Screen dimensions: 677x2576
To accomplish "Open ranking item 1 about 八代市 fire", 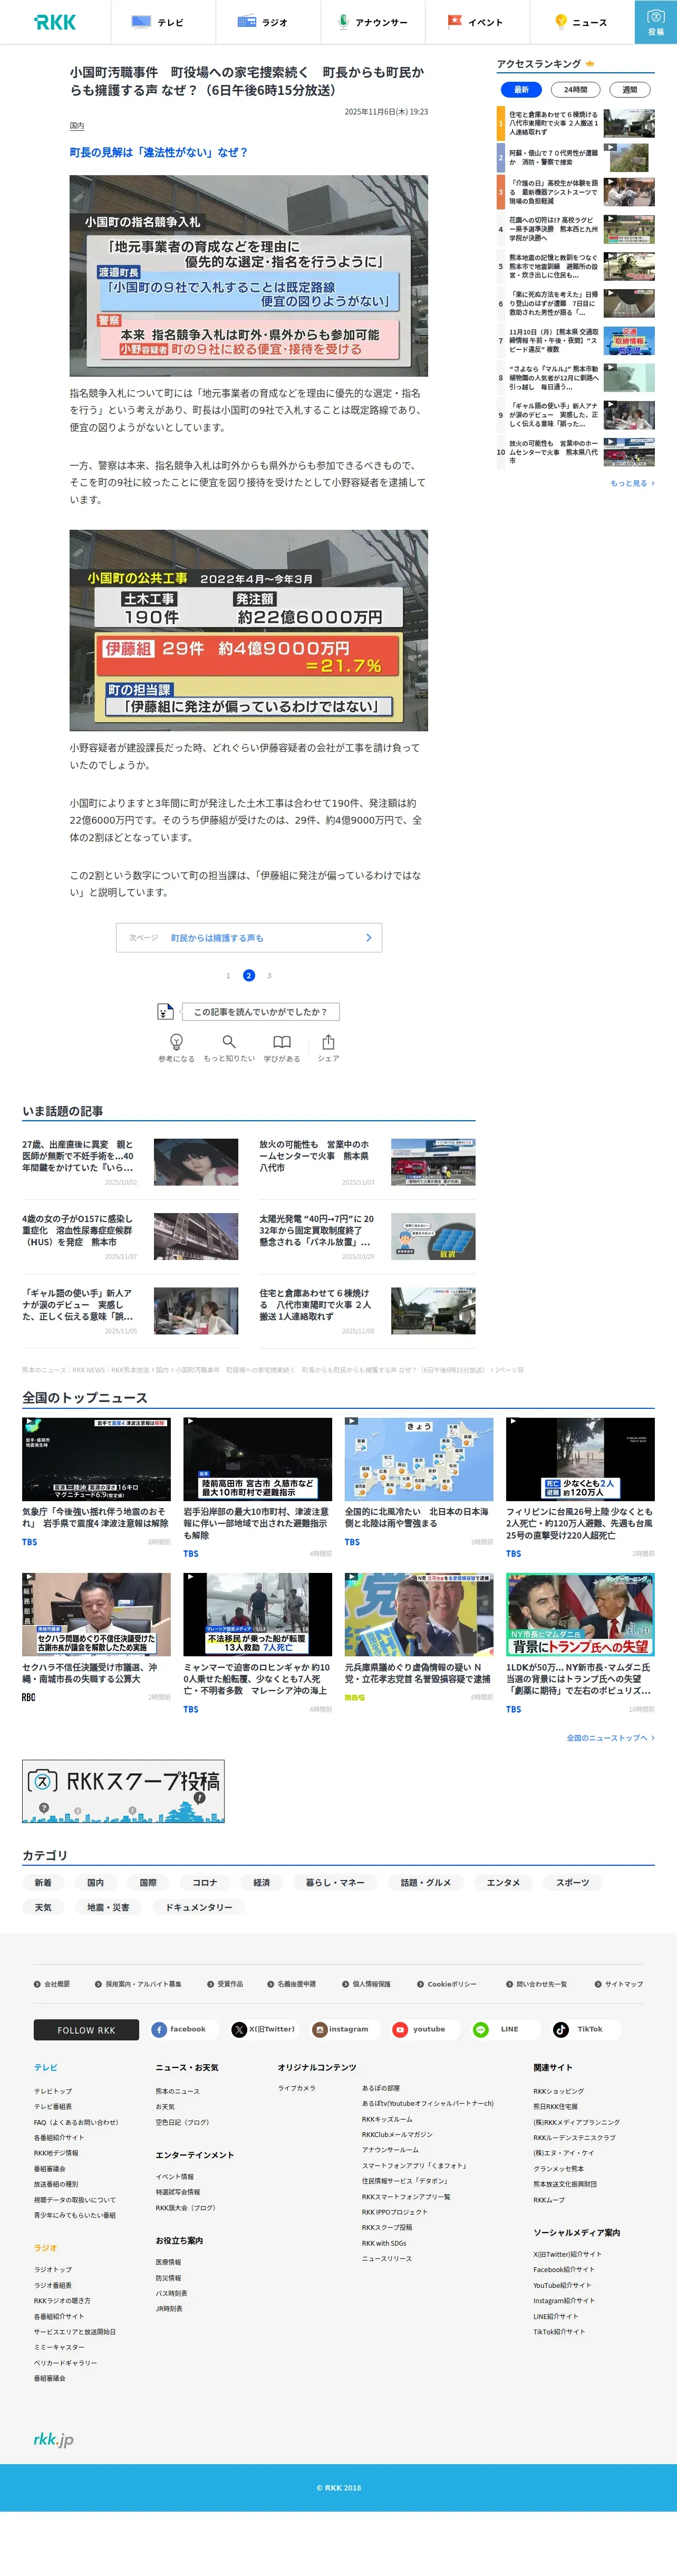I will [576, 123].
